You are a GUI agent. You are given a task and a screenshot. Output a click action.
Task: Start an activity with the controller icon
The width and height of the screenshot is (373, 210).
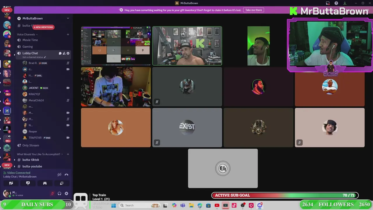[x=45, y=183]
